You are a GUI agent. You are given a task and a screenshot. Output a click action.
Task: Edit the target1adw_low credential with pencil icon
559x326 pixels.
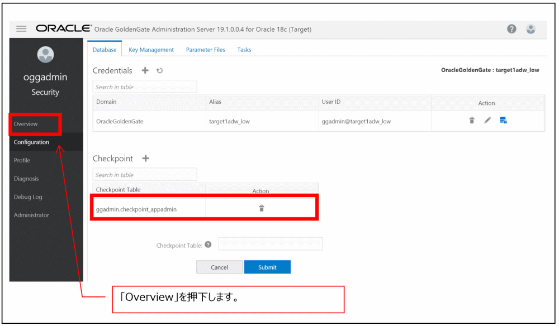(x=487, y=120)
